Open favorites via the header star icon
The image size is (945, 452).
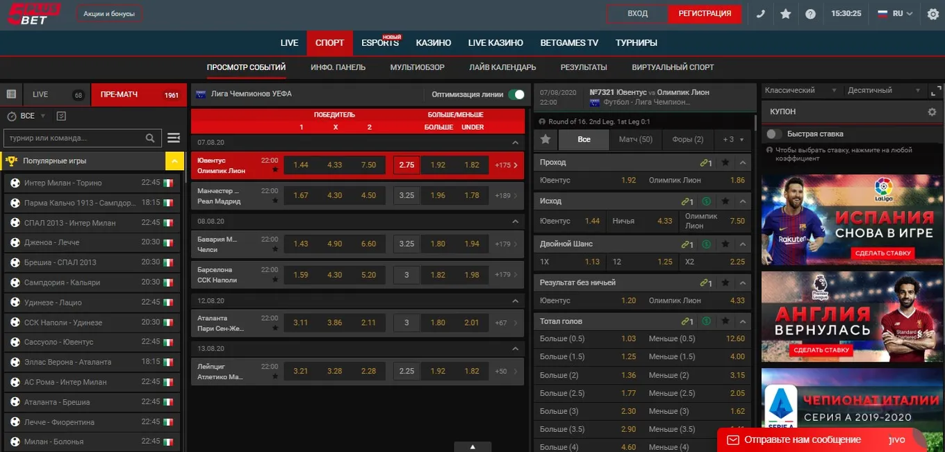pos(786,13)
